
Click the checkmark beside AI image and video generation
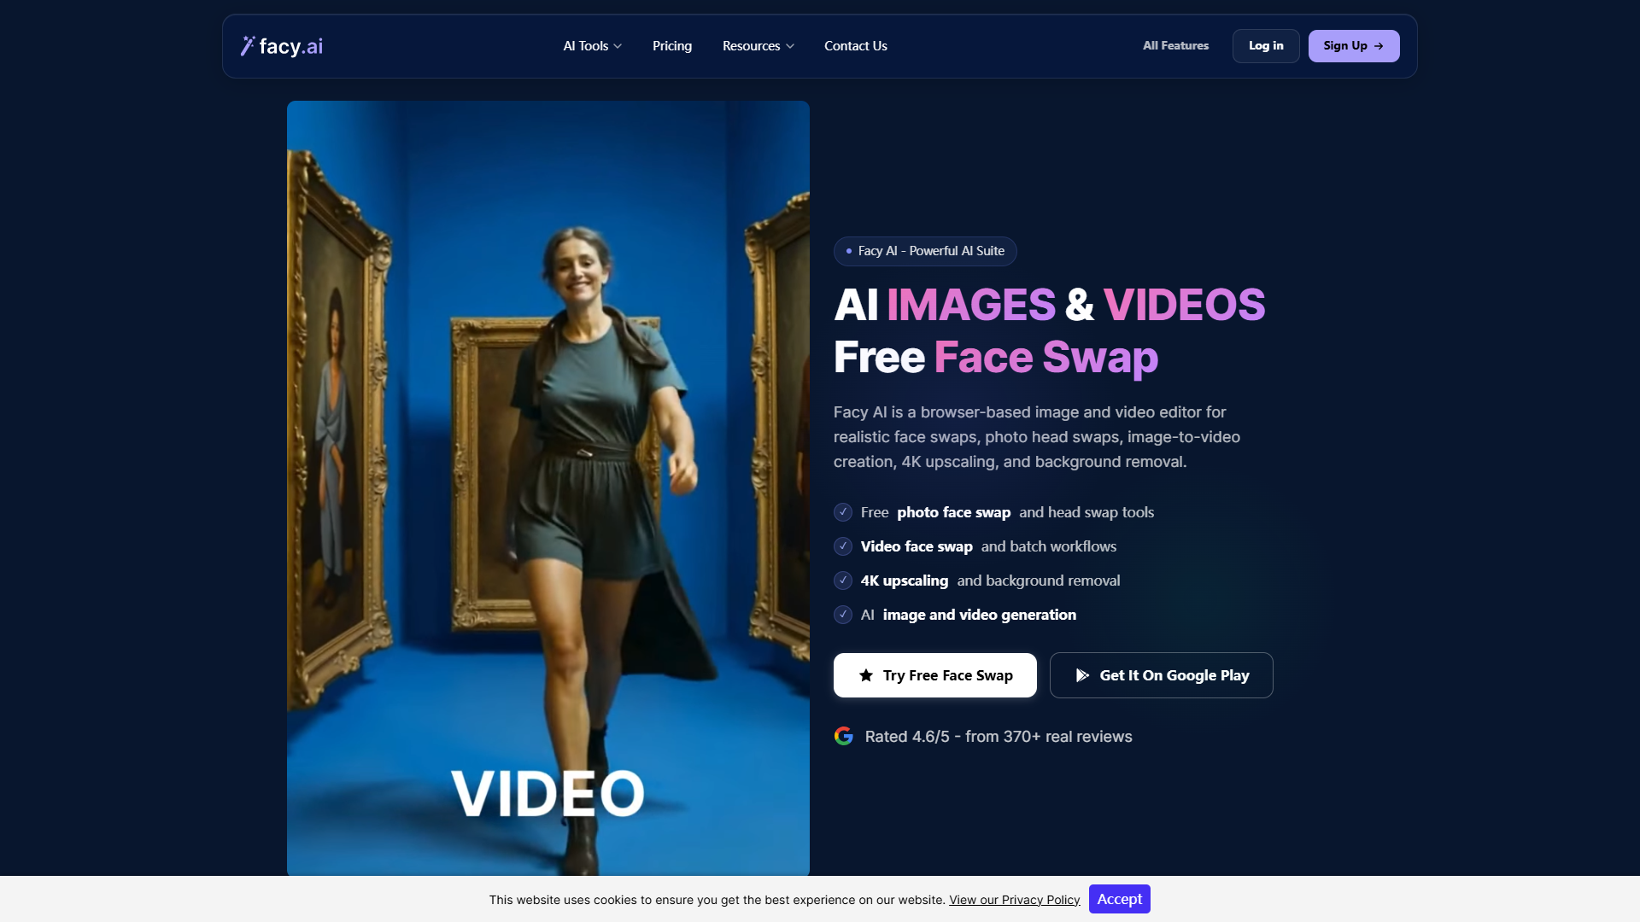click(843, 615)
